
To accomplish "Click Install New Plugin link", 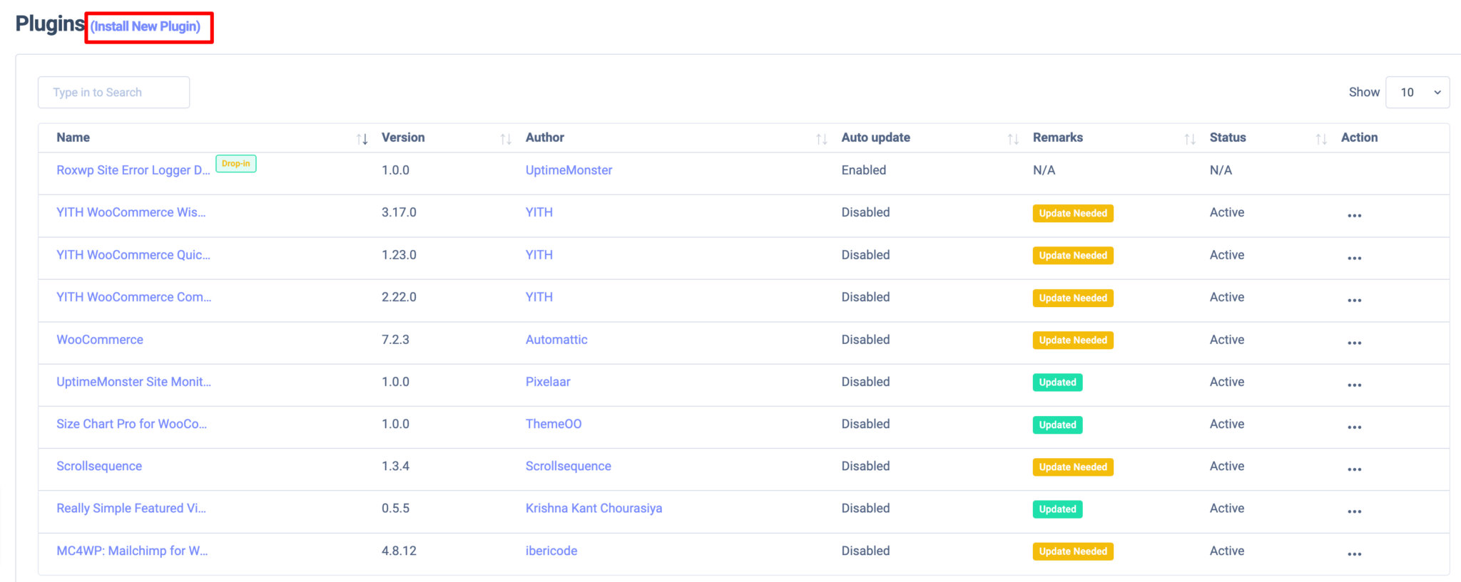I will [146, 26].
